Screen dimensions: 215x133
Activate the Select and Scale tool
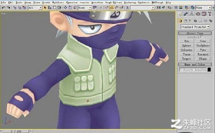75,8
